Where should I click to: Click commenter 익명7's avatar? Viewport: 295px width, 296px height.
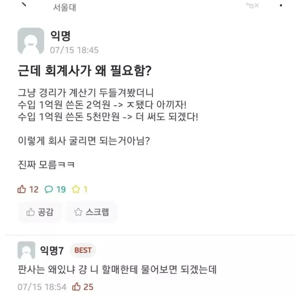[27, 250]
